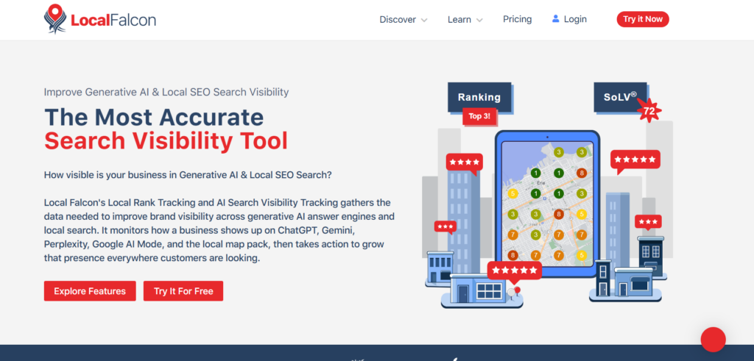Go to the Pricing page

518,19
